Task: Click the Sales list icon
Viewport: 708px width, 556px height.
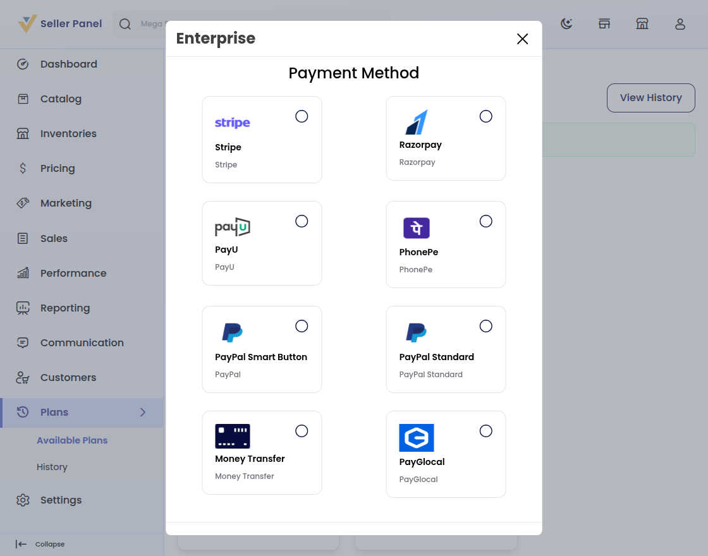Action: [x=23, y=238]
